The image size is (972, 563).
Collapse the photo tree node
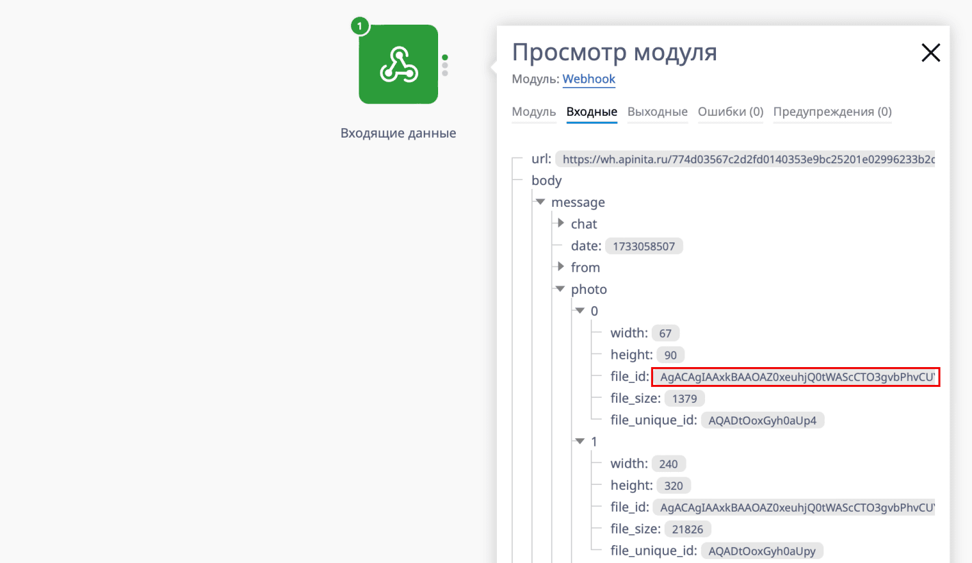(x=561, y=289)
